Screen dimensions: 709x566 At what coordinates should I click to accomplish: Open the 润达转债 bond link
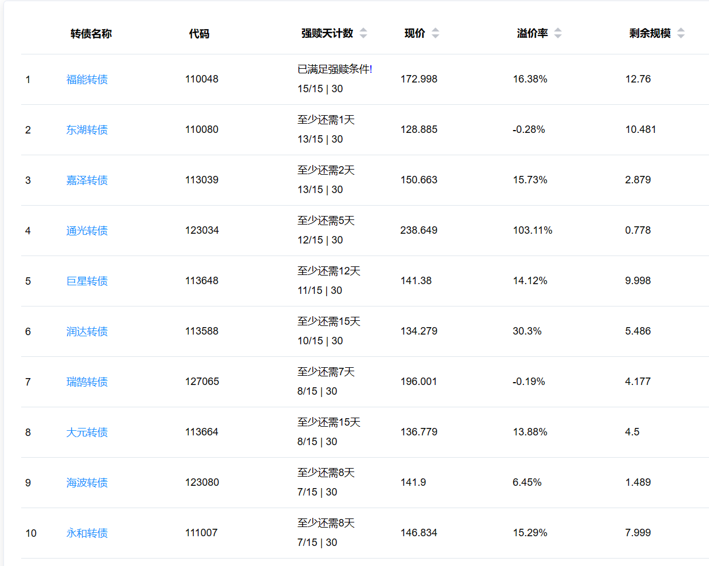87,332
